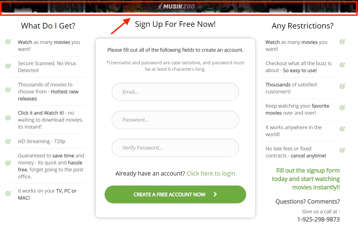
Task: Select the Verify Password field
Action: coord(175,148)
